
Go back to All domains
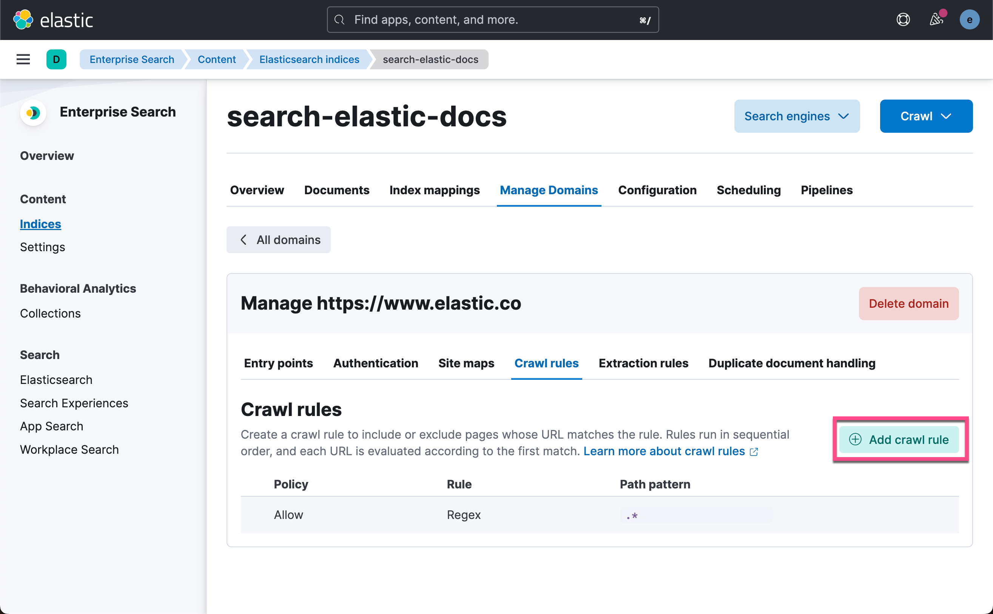(x=278, y=239)
